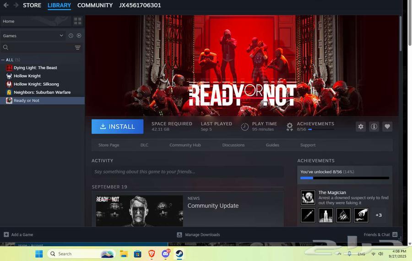The width and height of the screenshot is (412, 261).
Task: Click the ready-to-play filter icon
Action: [x=79, y=36]
